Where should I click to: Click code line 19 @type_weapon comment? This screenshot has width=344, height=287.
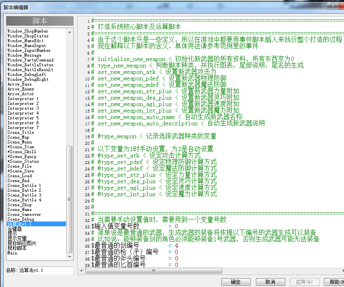(154, 136)
